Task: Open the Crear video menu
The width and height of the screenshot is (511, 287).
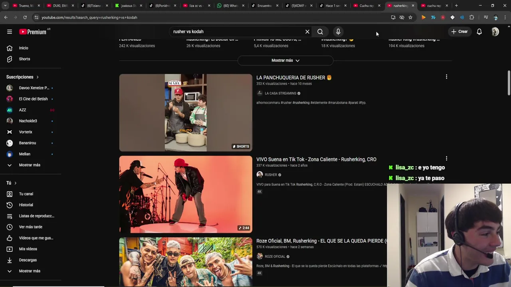Action: (x=459, y=31)
